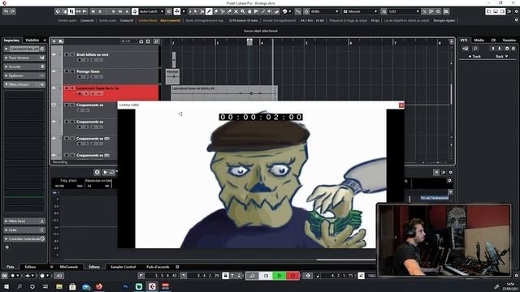The image size is (520, 292).
Task: Open the 1/32 quantize preset dropdown
Action: [x=404, y=11]
